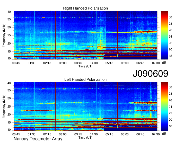Click the 15 MHz tick of Right Handed plot
This screenshot has width=175, height=142.
[x=9, y=51]
